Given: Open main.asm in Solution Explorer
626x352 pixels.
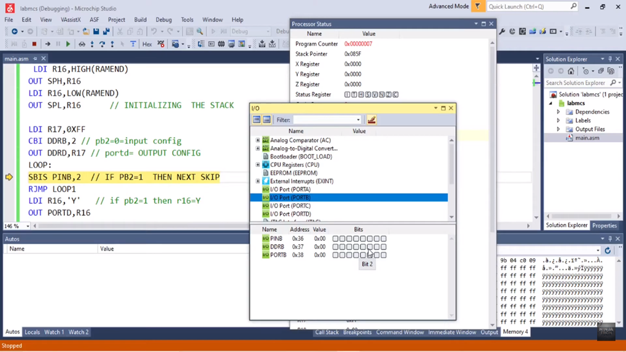Looking at the screenshot, I should (x=587, y=137).
